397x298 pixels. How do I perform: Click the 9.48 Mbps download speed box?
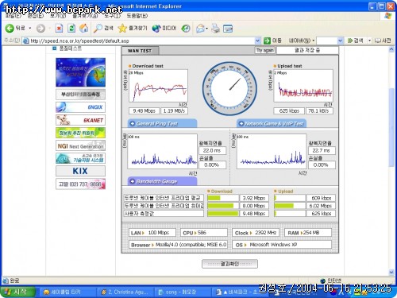pyautogui.click(x=144, y=110)
